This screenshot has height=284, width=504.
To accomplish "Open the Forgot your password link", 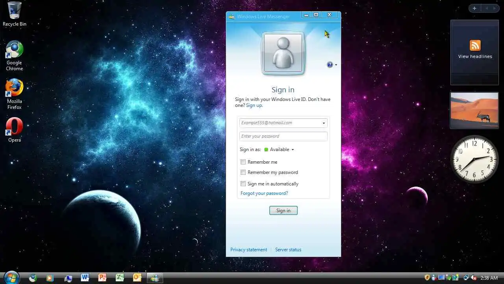I will pyautogui.click(x=264, y=193).
